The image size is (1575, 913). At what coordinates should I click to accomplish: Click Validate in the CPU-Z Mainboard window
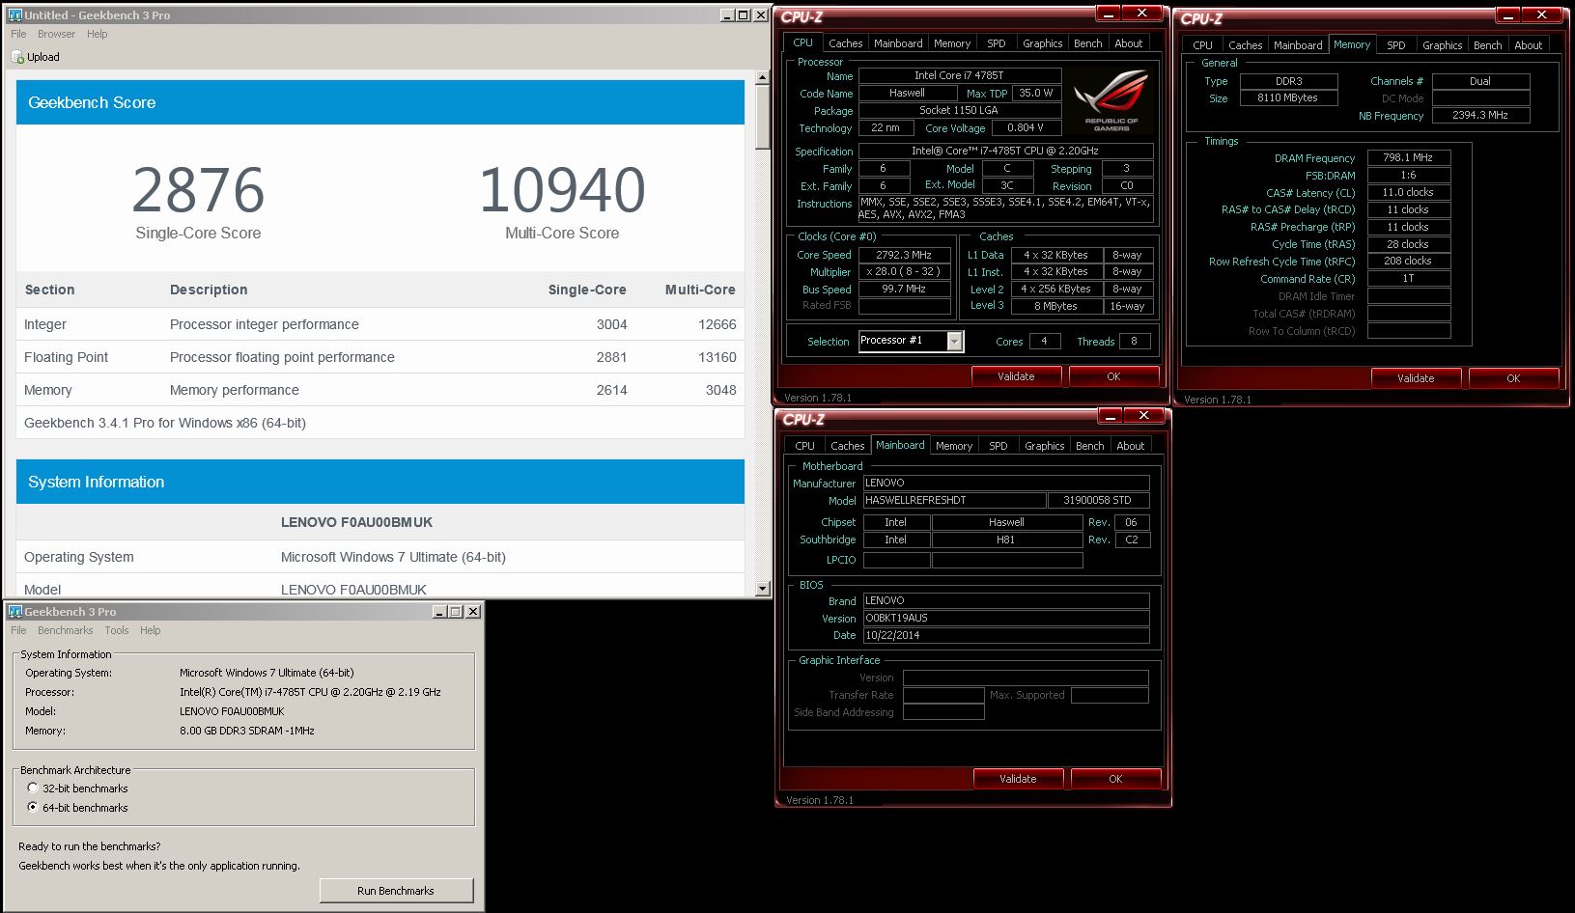1018,779
